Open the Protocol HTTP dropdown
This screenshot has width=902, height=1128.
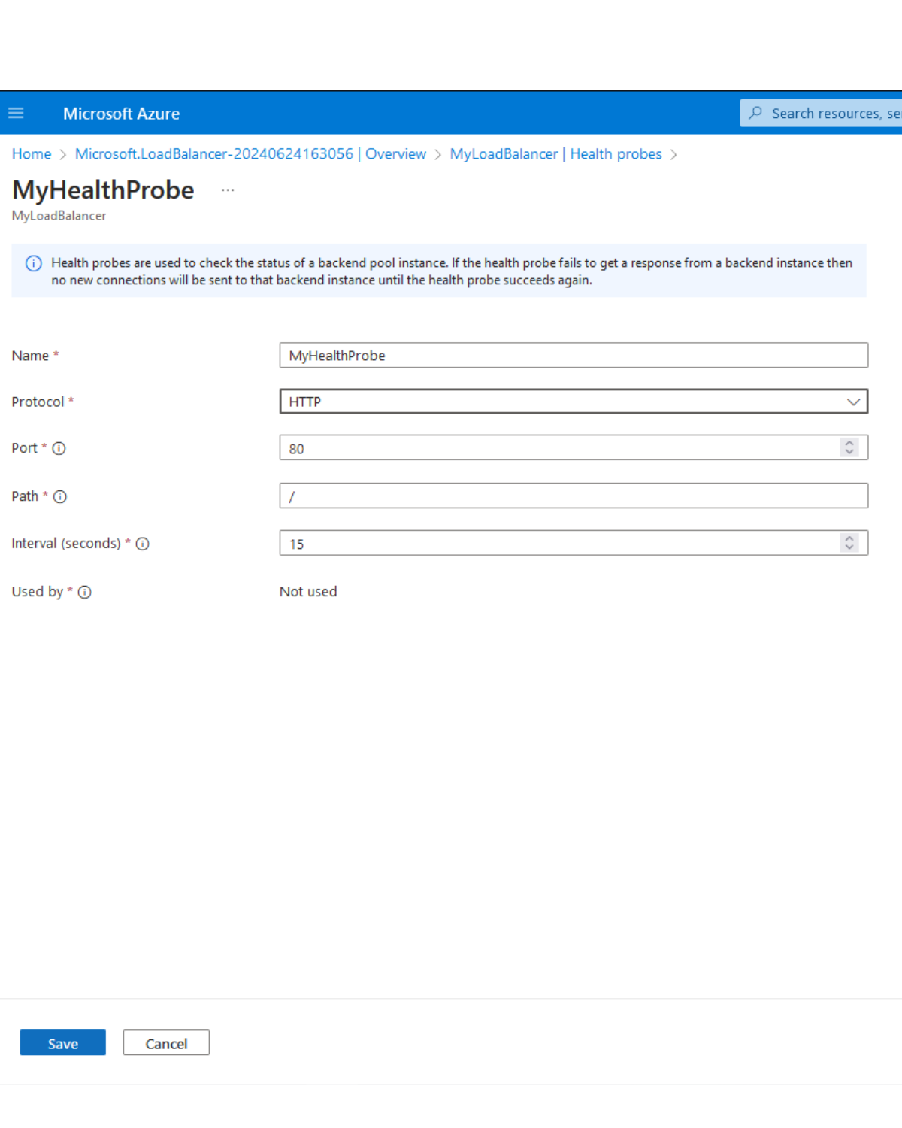[574, 402]
